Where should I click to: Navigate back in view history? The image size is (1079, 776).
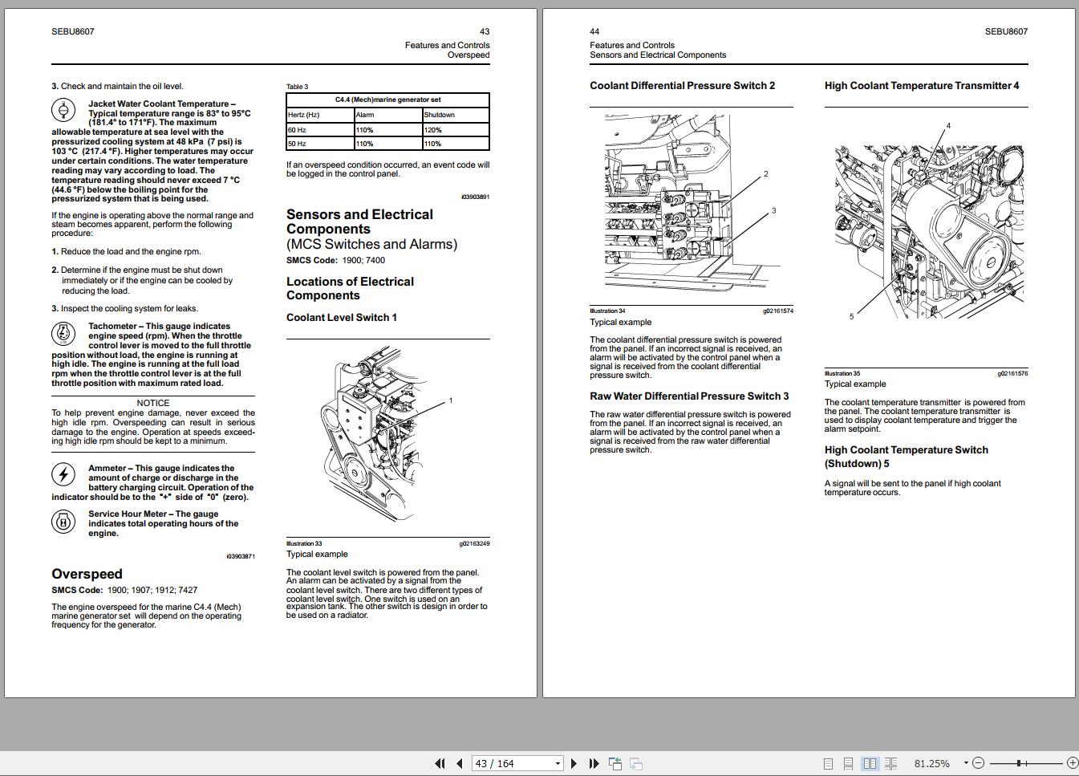[x=616, y=763]
